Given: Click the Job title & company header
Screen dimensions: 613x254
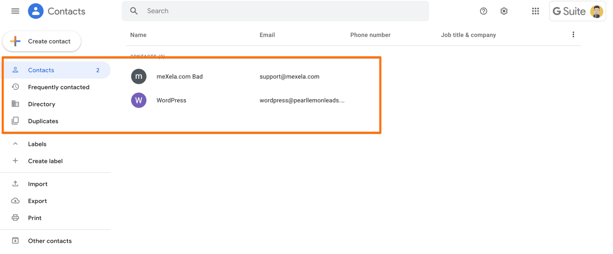Looking at the screenshot, I should (x=468, y=35).
